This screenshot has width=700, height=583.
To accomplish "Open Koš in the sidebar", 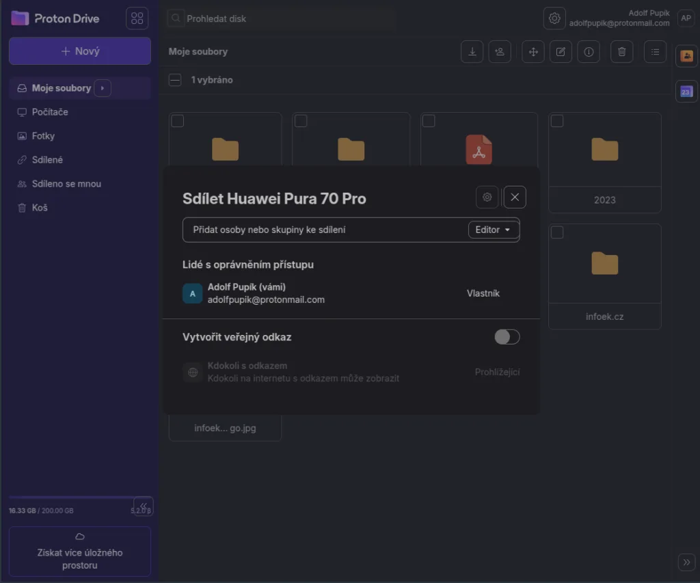I will 80,208.
